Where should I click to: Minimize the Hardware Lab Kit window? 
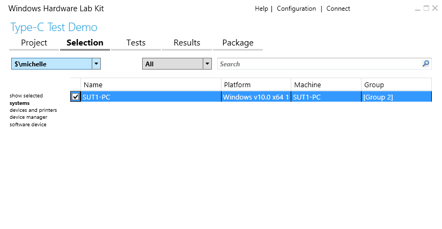418,9
